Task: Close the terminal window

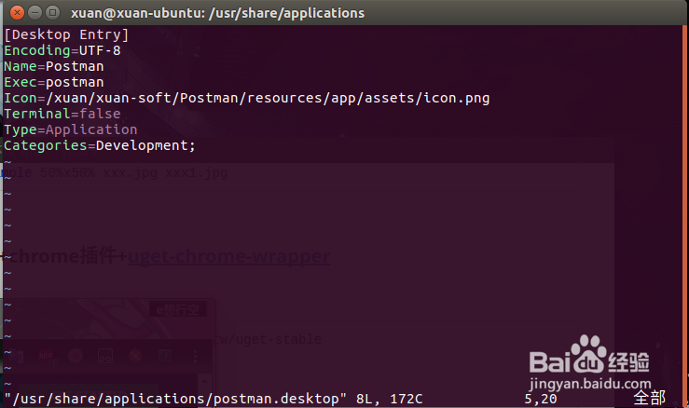Action: point(12,13)
